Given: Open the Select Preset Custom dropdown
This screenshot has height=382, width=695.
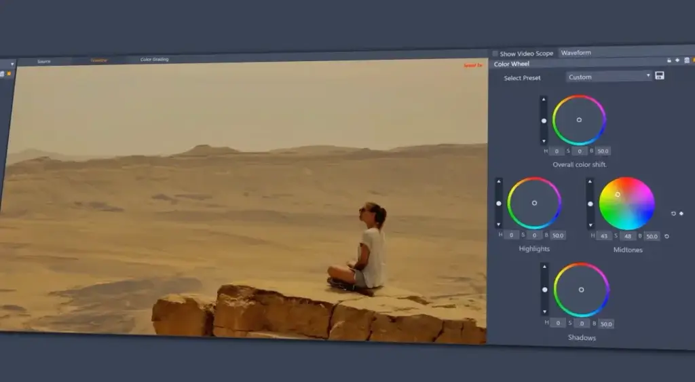Looking at the screenshot, I should coord(609,77).
